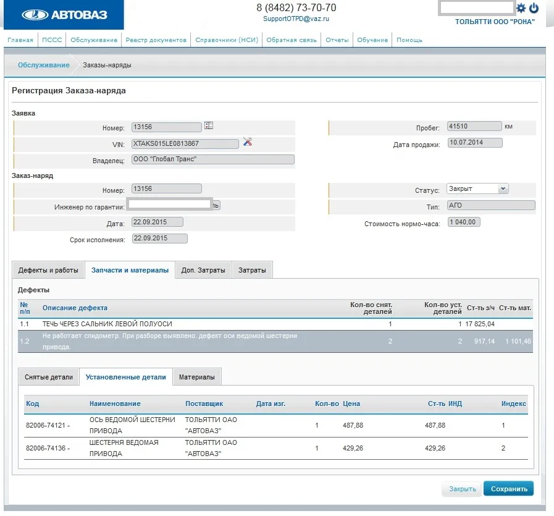554x516 pixels.
Task: Click the AvtoVAZ logo
Action: pos(64,14)
